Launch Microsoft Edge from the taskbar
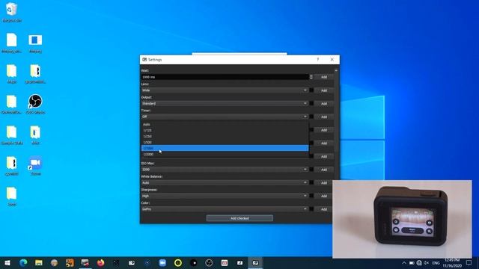This screenshot has height=269, width=479. pos(23,262)
